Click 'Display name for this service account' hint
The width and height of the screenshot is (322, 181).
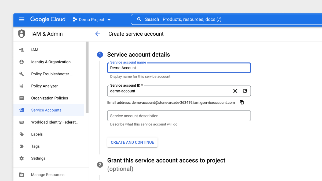point(140,76)
